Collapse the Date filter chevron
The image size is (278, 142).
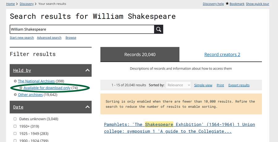click(x=87, y=107)
